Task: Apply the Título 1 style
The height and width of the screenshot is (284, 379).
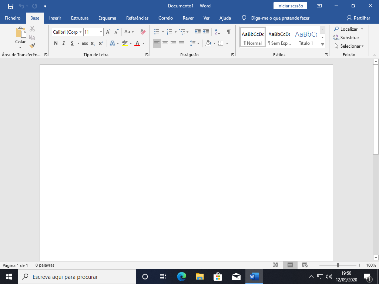Action: pyautogui.click(x=306, y=37)
